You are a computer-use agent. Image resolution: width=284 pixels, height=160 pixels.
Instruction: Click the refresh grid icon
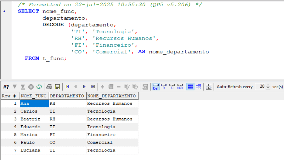pyautogui.click(x=39, y=87)
